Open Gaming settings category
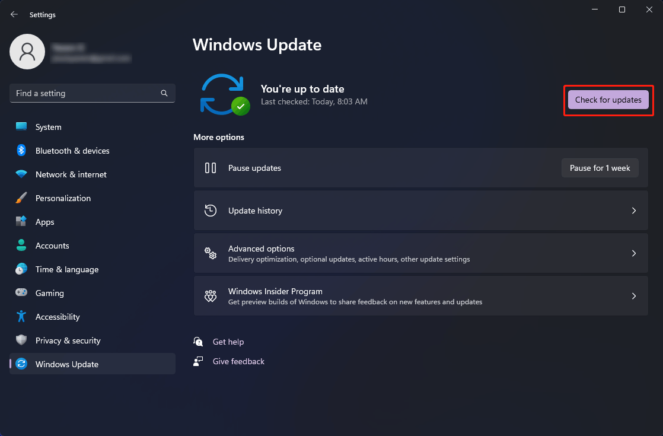The image size is (663, 436). (92, 293)
